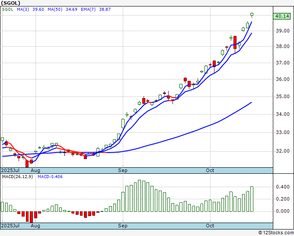This screenshot has width=294, height=236.
Task: Select the SGOL legend label
Action: click(8, 9)
